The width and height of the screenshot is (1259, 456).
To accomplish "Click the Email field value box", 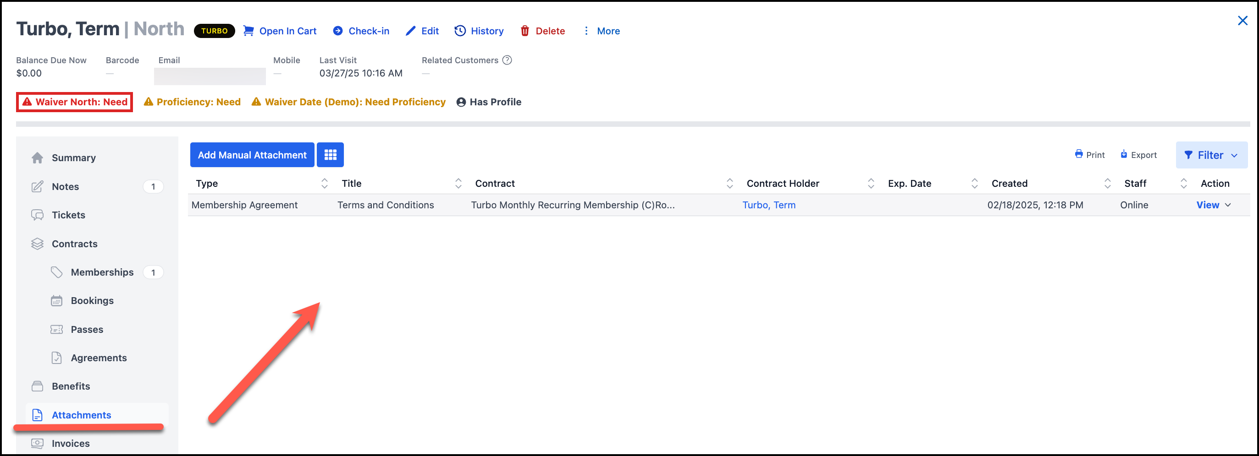I will pyautogui.click(x=210, y=76).
